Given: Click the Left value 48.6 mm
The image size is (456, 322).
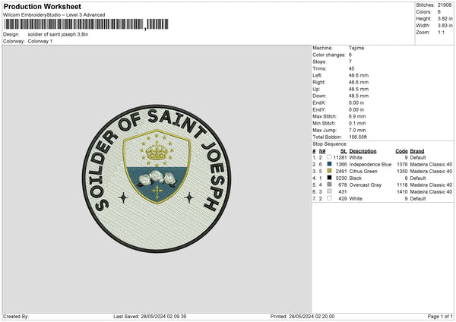Looking at the screenshot, I should [359, 75].
